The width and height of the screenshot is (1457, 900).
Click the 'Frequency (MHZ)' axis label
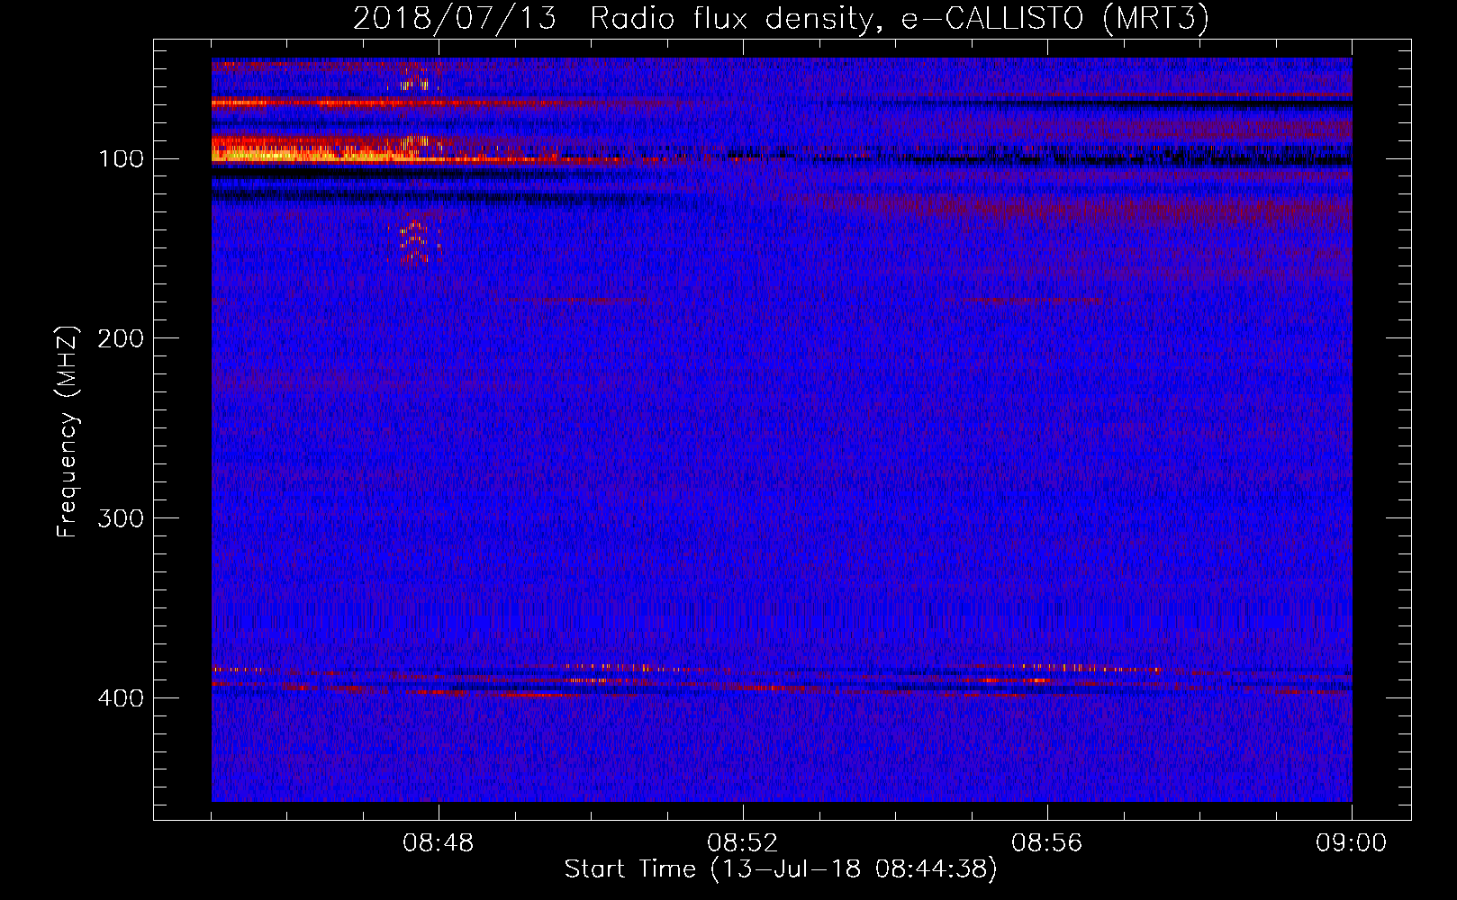(x=68, y=432)
